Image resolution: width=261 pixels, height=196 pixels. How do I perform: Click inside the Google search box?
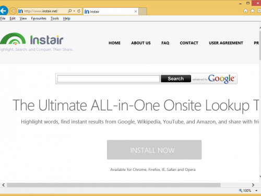(x=109, y=79)
